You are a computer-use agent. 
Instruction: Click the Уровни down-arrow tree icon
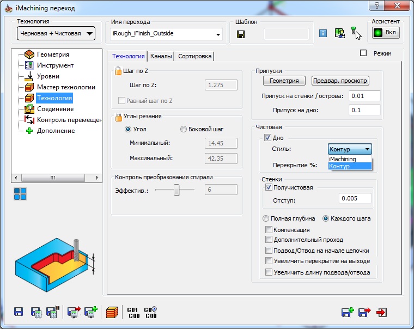pos(29,76)
